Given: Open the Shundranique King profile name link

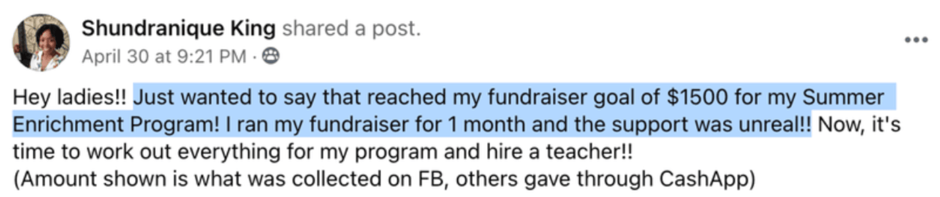Looking at the screenshot, I should point(178,29).
